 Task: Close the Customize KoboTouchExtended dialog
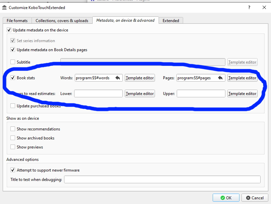point(264,7)
